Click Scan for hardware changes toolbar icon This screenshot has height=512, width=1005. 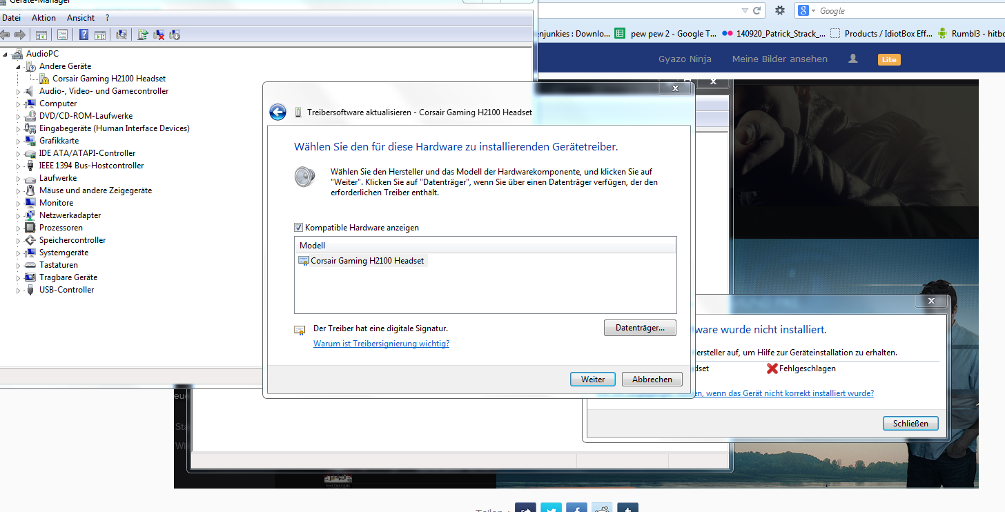121,35
